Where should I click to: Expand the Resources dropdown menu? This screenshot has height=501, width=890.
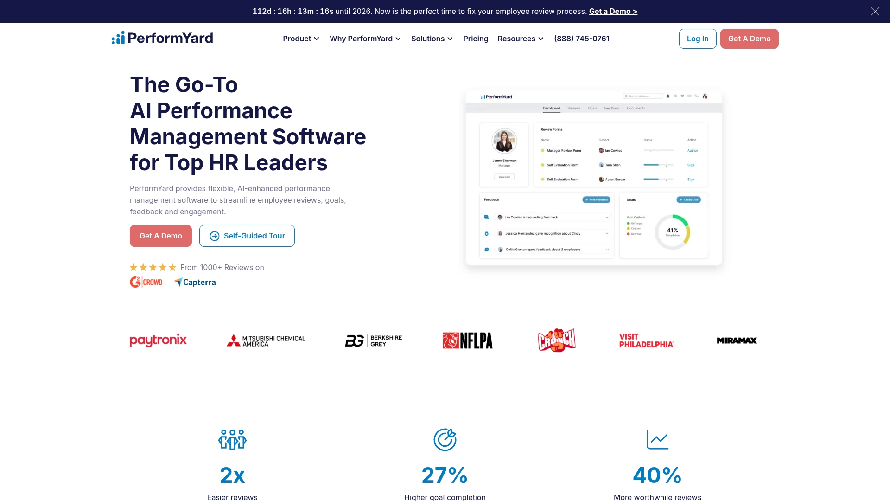pos(521,39)
